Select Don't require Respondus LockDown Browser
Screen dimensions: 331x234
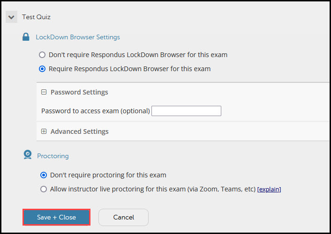click(x=42, y=55)
